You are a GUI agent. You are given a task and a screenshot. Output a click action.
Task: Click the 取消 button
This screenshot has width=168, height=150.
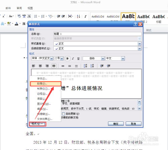[133, 124]
